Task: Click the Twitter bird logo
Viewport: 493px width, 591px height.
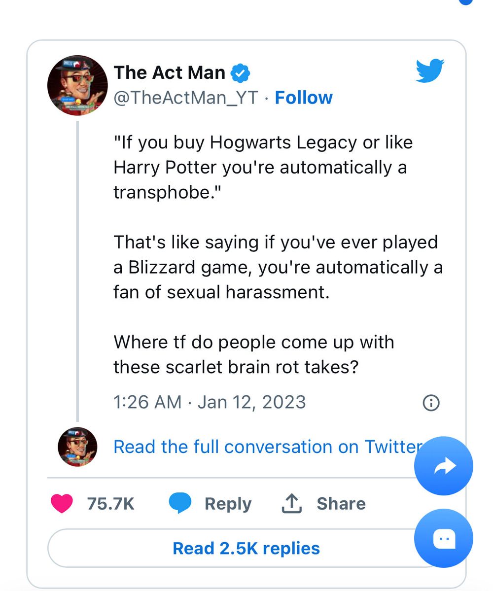Action: coord(429,71)
